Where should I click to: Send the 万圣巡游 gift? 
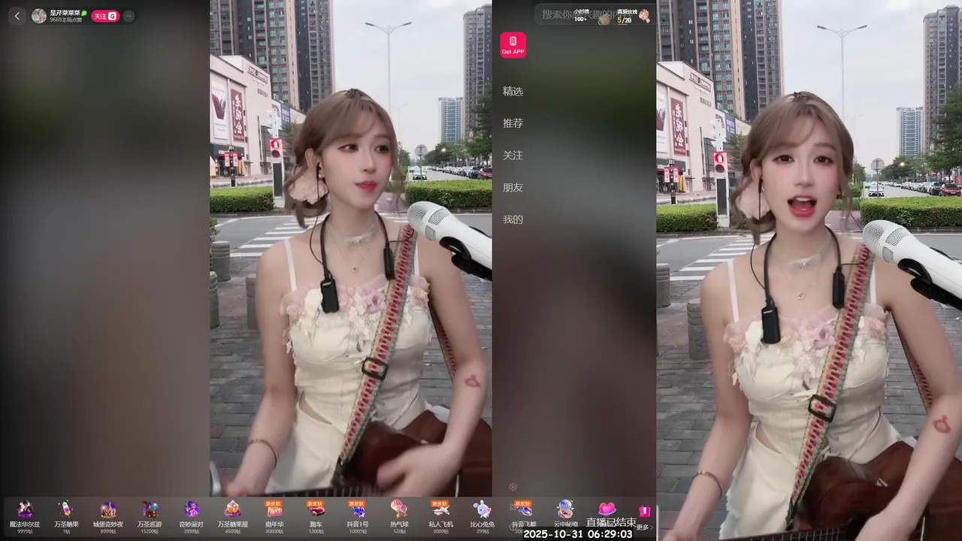[x=150, y=516]
